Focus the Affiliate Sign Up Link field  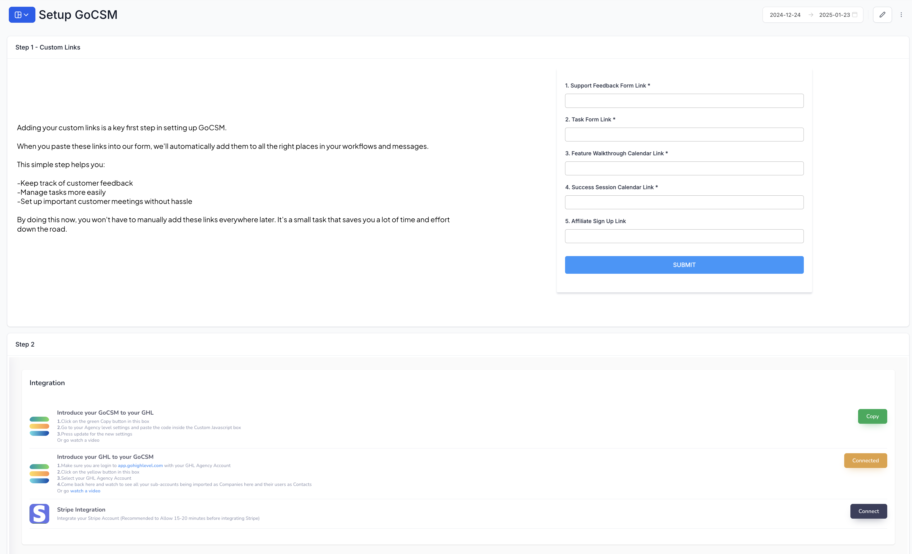(x=684, y=236)
